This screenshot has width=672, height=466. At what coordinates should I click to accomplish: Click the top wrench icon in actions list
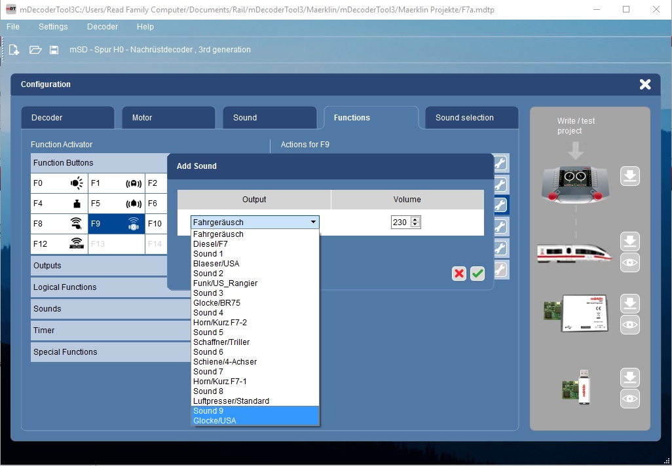pyautogui.click(x=501, y=164)
